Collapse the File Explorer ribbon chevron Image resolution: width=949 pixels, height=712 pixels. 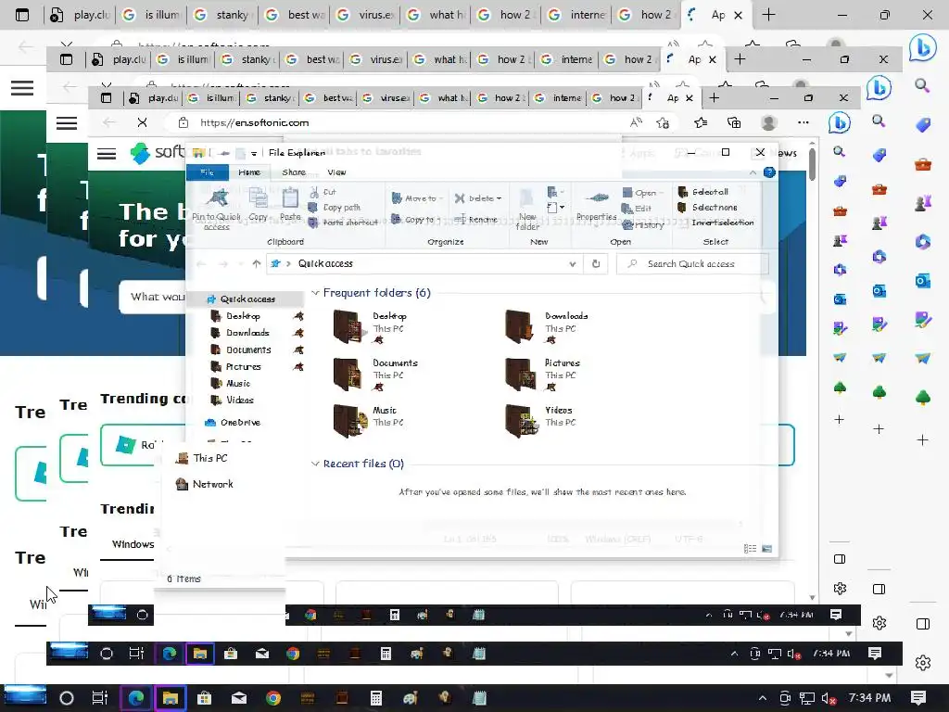[753, 172]
